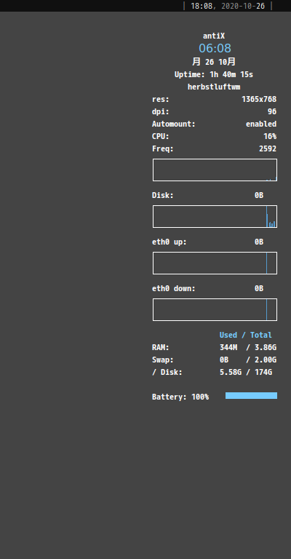Click the blue battery level bar
The width and height of the screenshot is (291, 559).
pos(251,396)
